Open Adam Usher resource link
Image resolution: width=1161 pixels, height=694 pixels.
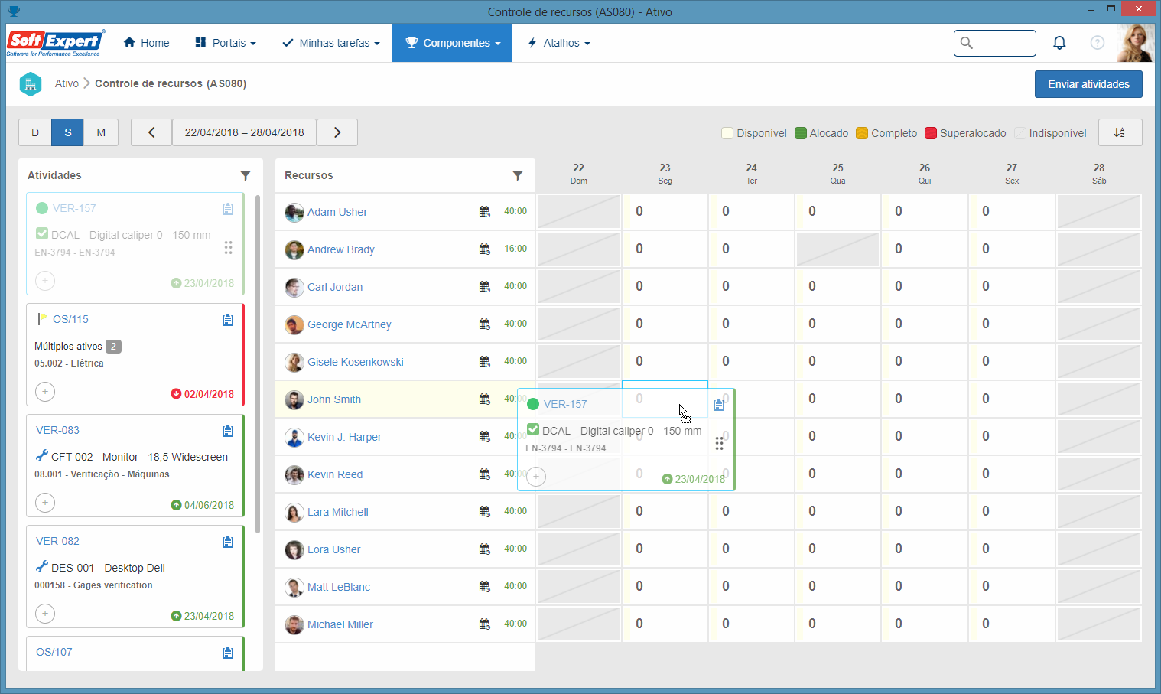point(337,212)
